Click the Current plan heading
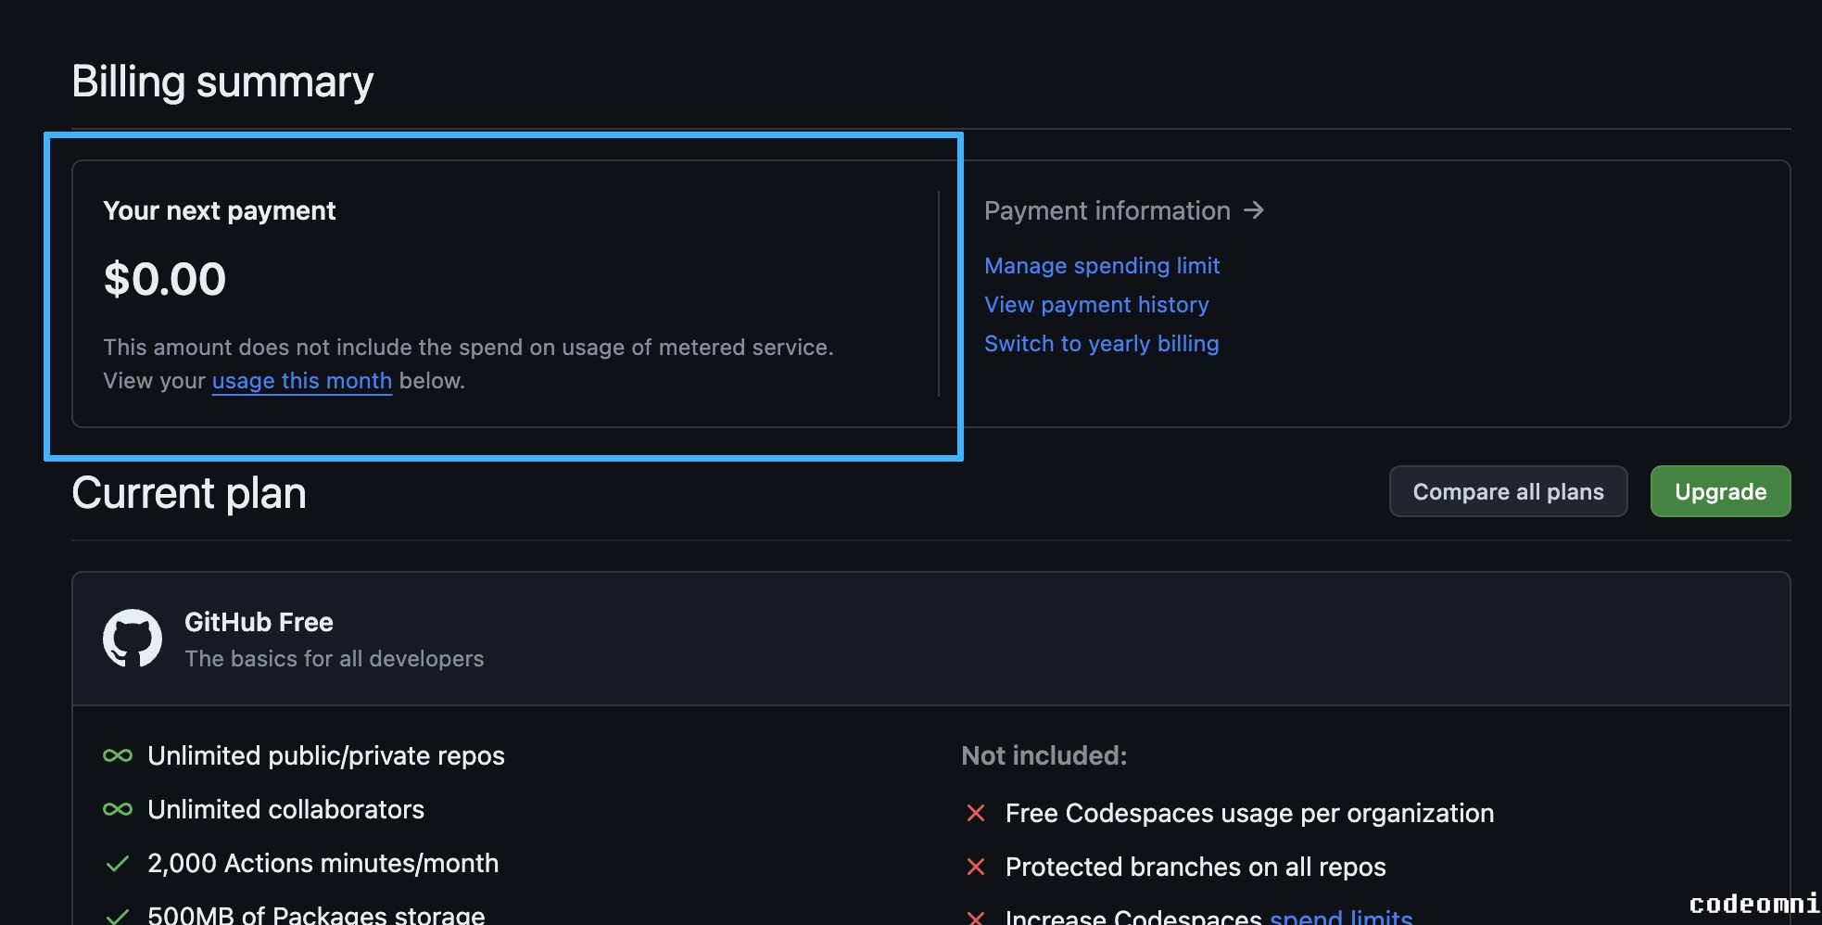 click(x=189, y=493)
